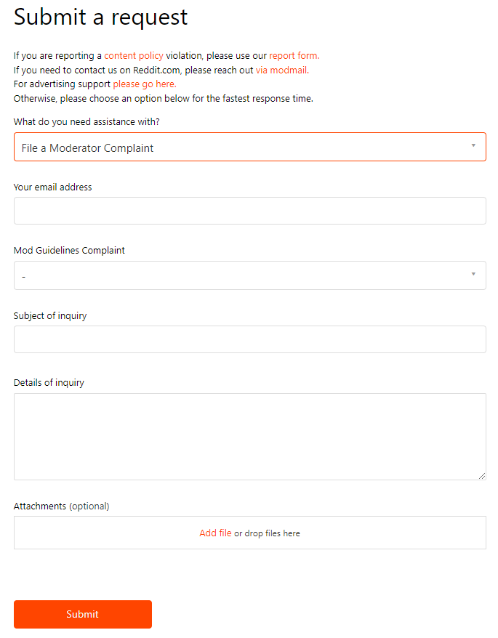This screenshot has width=498, height=638.
Task: Click the arrow icon on the assistance dropdown
Action: coord(473,146)
